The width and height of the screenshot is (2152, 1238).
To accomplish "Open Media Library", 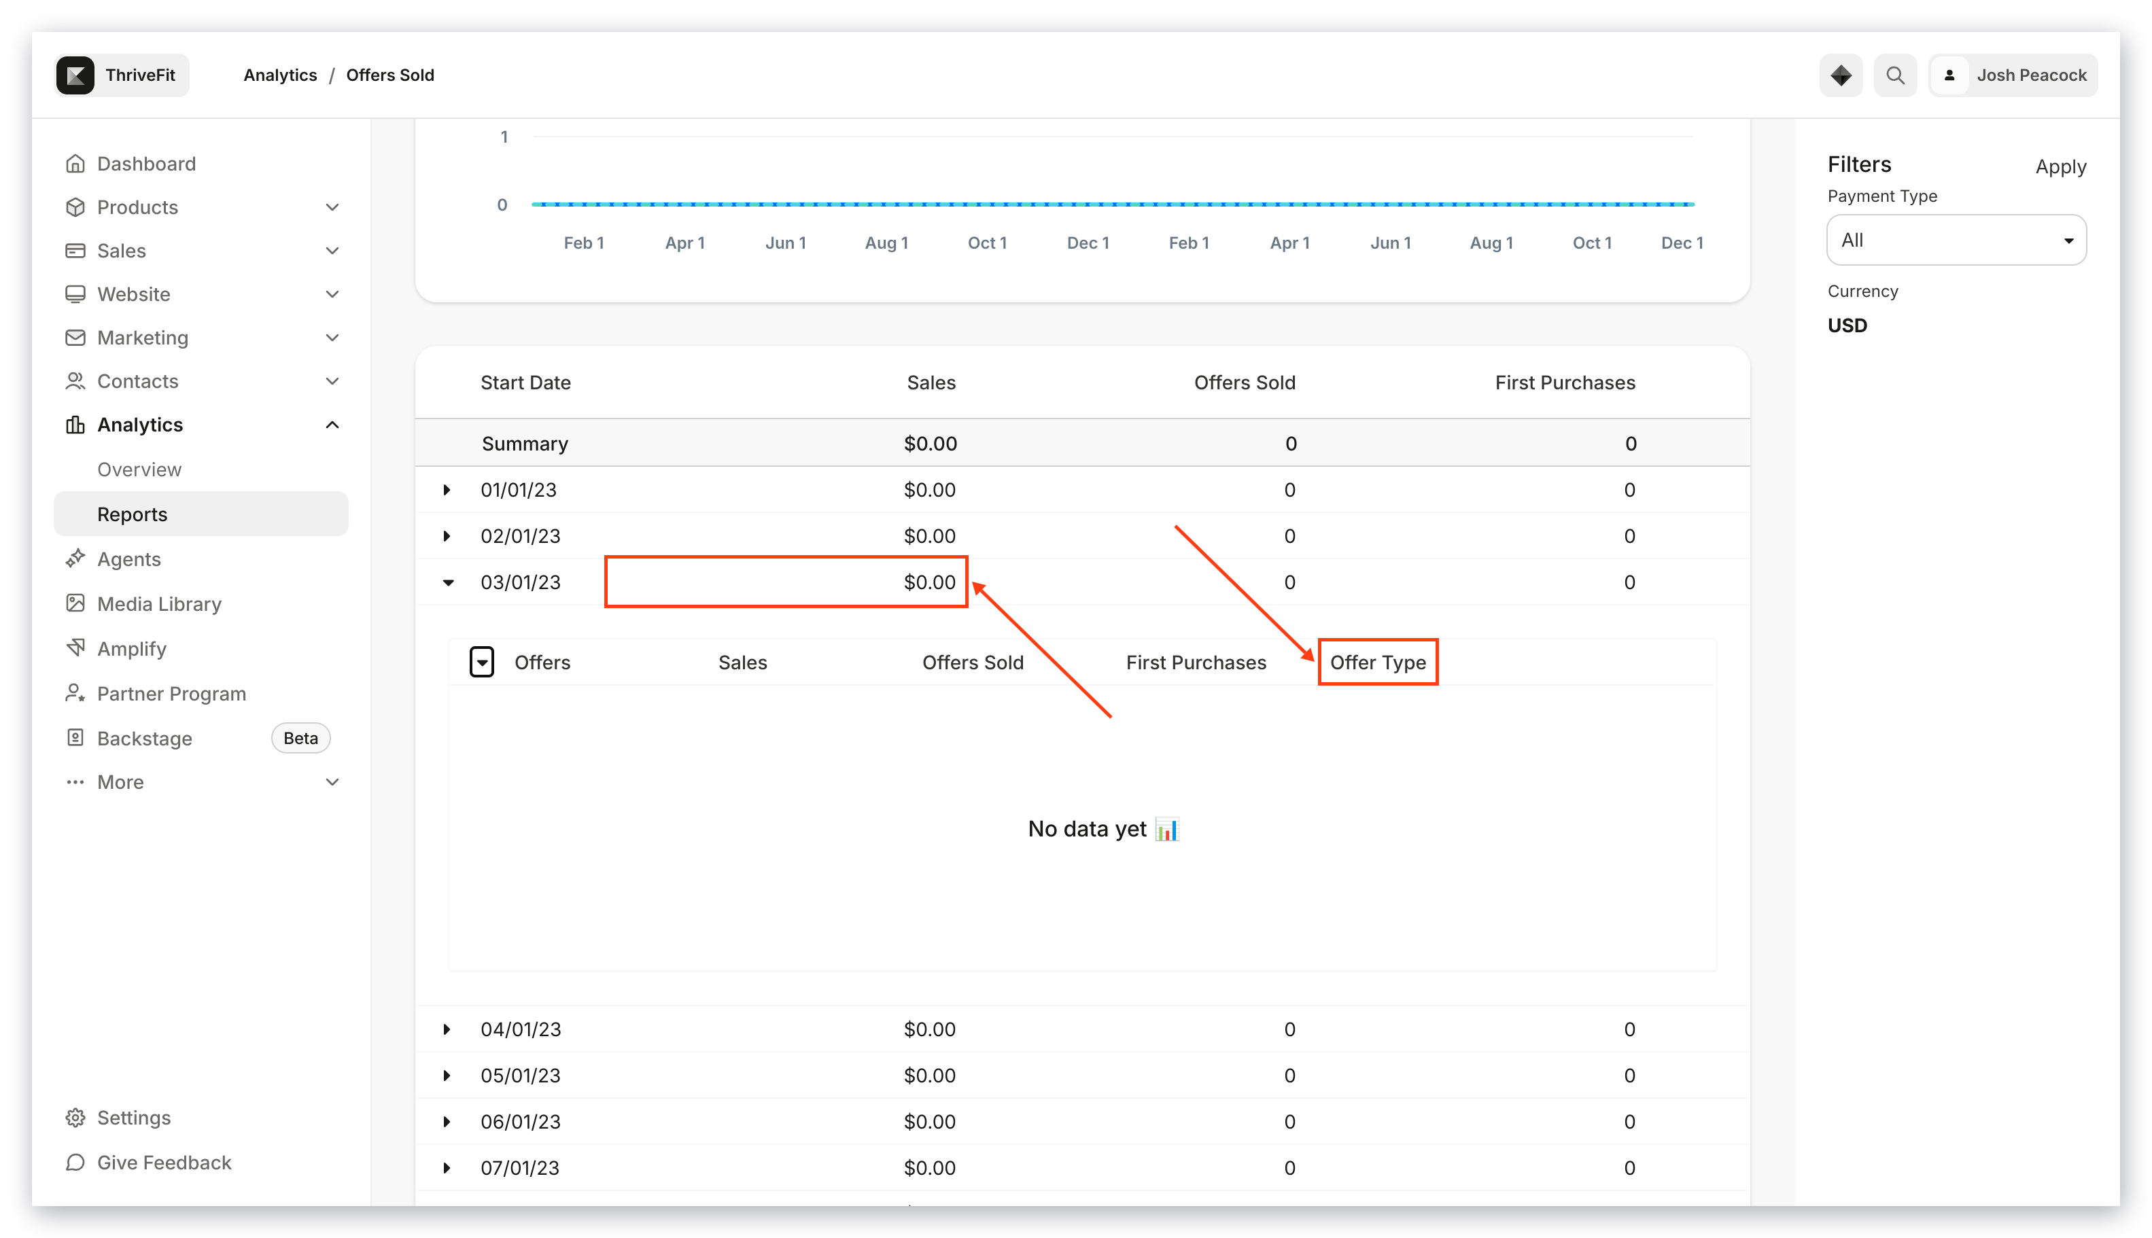I will [x=159, y=603].
